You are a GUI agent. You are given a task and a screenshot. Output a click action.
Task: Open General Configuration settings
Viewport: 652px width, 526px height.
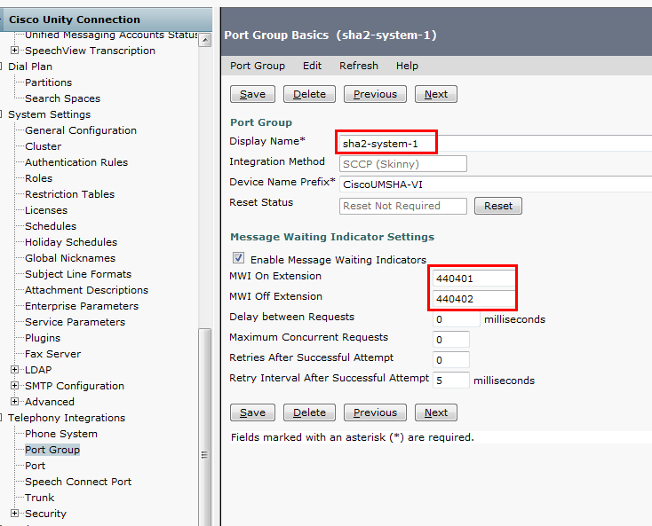(x=81, y=130)
